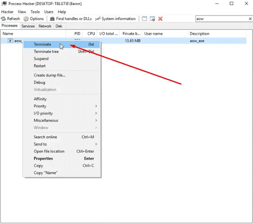Click the Refresh toolbar icon

[x=3, y=19]
